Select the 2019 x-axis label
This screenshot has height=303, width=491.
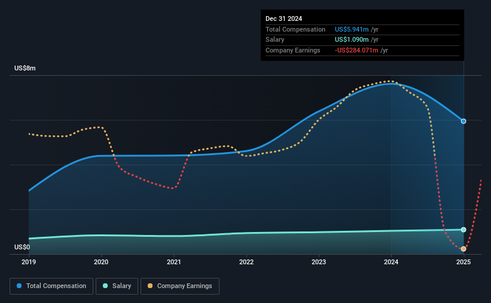pos(29,262)
